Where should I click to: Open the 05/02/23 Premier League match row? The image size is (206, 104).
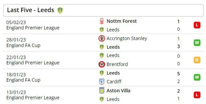click(x=104, y=25)
